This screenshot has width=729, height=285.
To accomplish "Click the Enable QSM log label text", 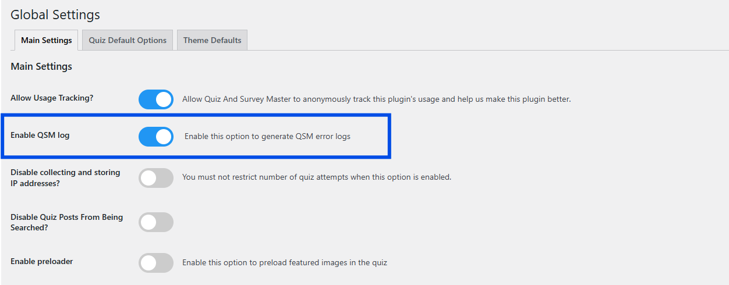I will [40, 136].
